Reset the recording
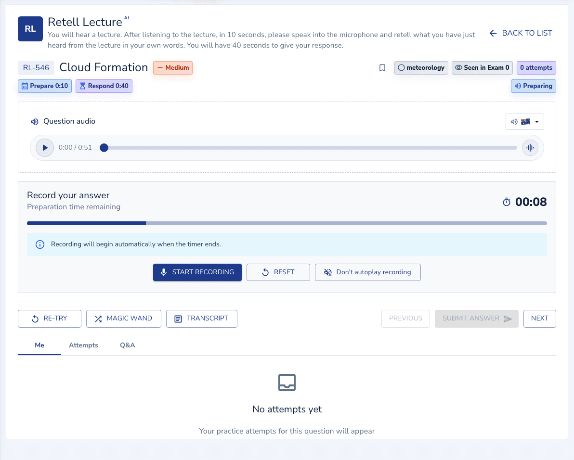This screenshot has height=460, width=574. (278, 272)
